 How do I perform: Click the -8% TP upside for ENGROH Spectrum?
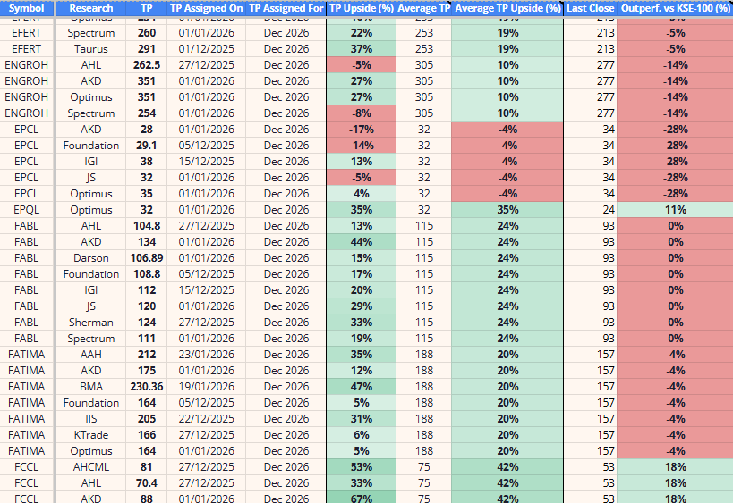(362, 113)
